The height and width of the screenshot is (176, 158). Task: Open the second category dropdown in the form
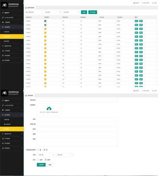click(x=65, y=155)
